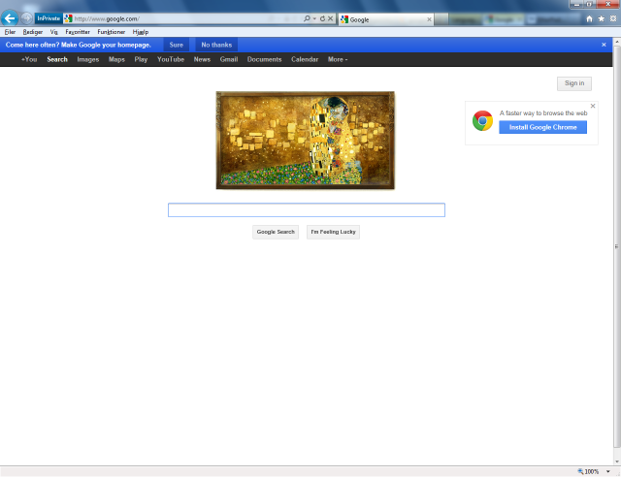Click the Refresh page icon
Viewport: 621px width, 477px height.
322,18
